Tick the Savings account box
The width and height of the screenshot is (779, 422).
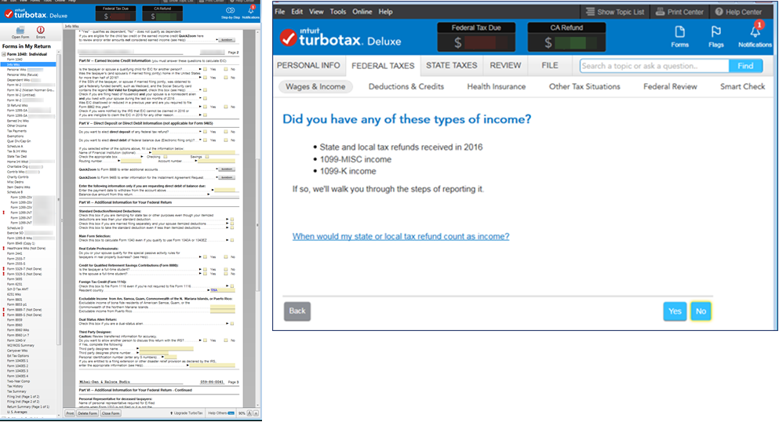[207, 157]
